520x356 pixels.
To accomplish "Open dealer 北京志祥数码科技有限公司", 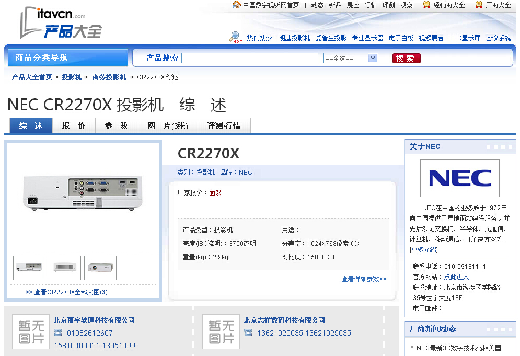I will (x=284, y=320).
